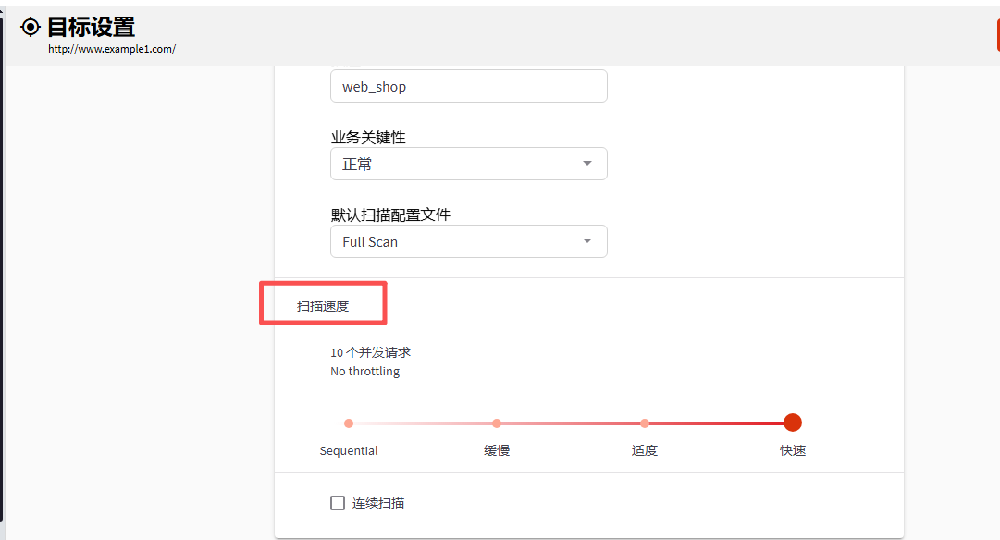
Task: Open the 默认扫描配置文件 dropdown showing Full Scan
Action: tap(469, 241)
